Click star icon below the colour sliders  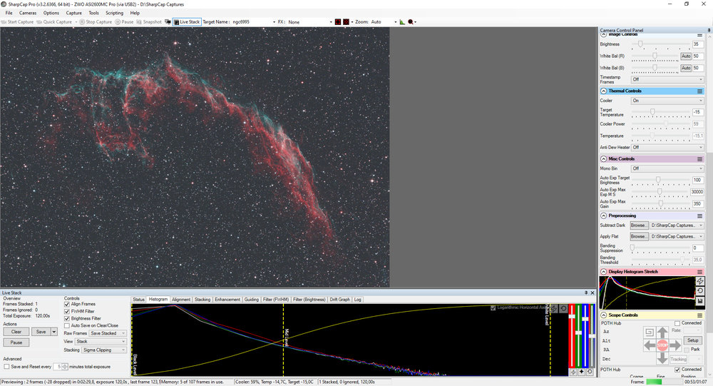[581, 372]
